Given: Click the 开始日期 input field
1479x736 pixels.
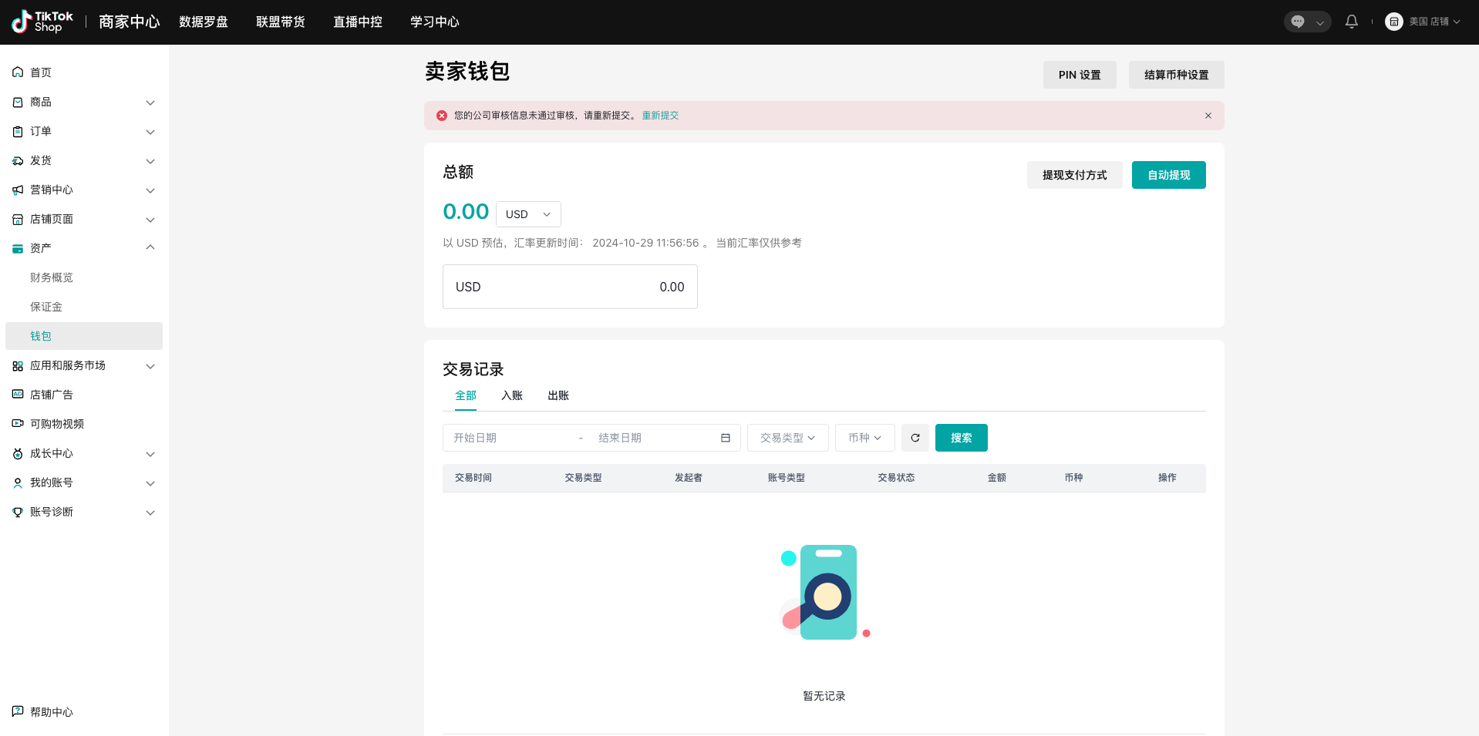Looking at the screenshot, I should pyautogui.click(x=509, y=438).
